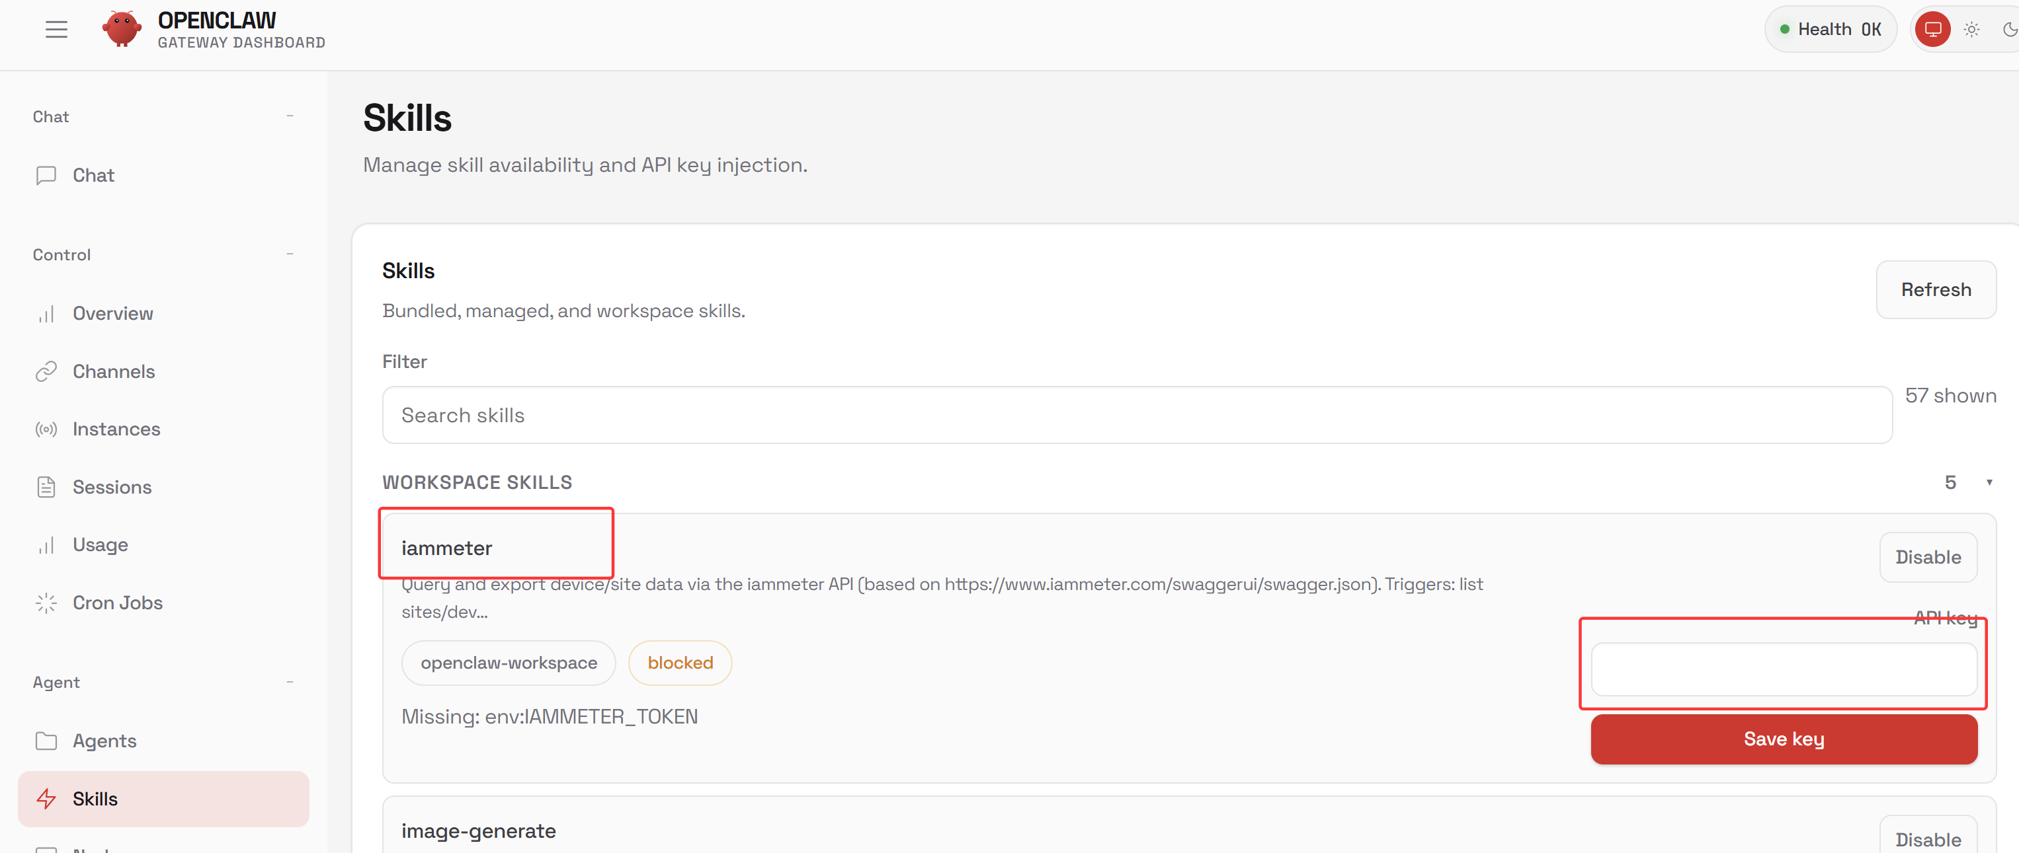2019x853 pixels.
Task: Open Overview via its bar-chart icon
Action: (x=46, y=313)
